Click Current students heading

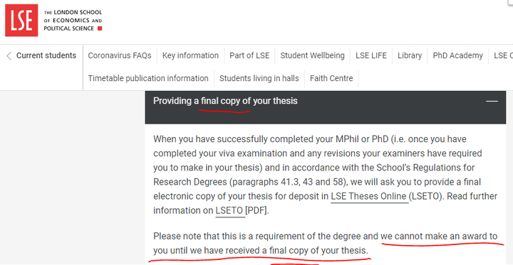pos(46,56)
